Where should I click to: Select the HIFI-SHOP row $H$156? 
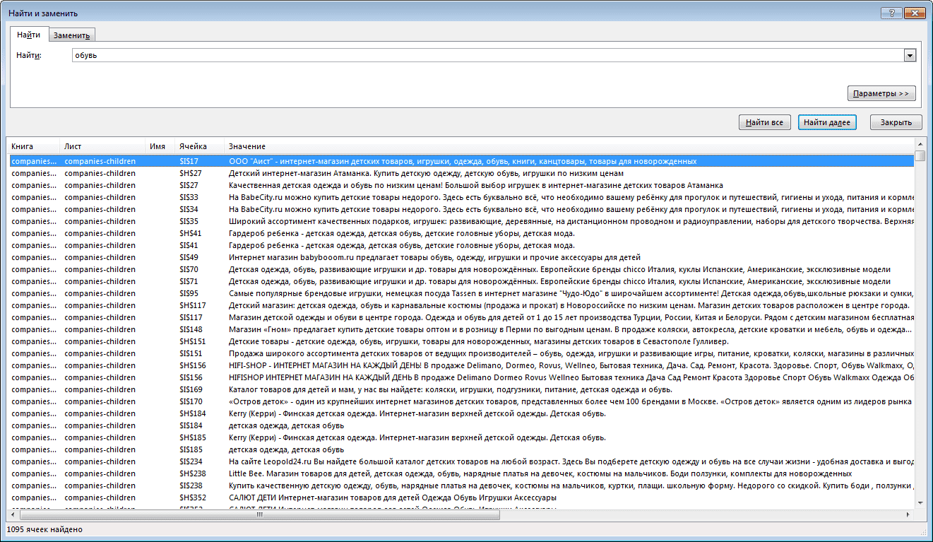click(x=460, y=365)
